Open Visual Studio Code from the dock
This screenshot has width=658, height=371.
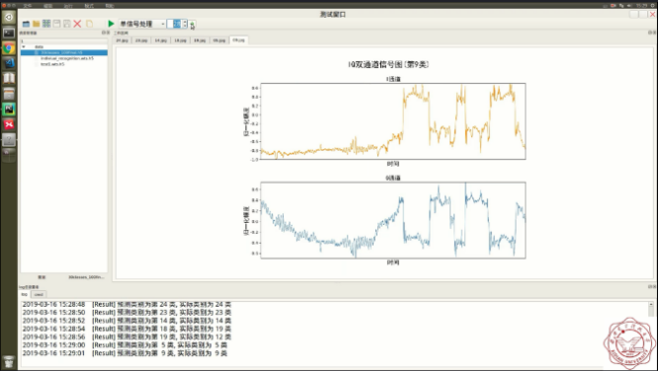click(9, 63)
